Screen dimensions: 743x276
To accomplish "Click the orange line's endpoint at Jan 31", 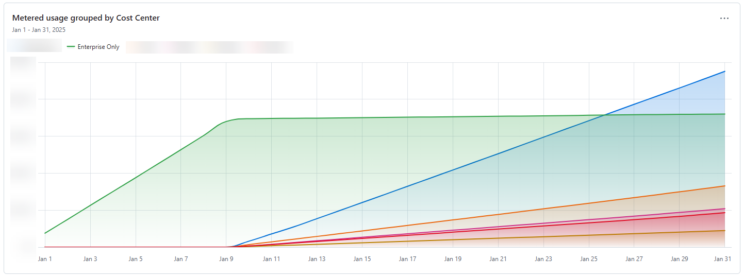I will [724, 186].
